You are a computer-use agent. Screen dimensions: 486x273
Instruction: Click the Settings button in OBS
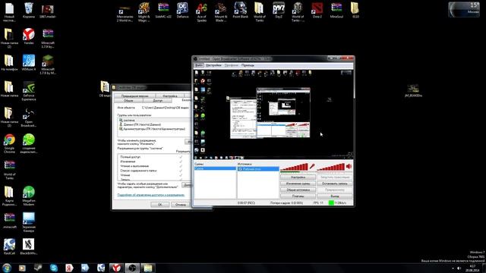click(x=298, y=177)
